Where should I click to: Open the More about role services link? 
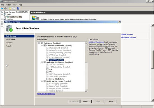(x=46, y=94)
